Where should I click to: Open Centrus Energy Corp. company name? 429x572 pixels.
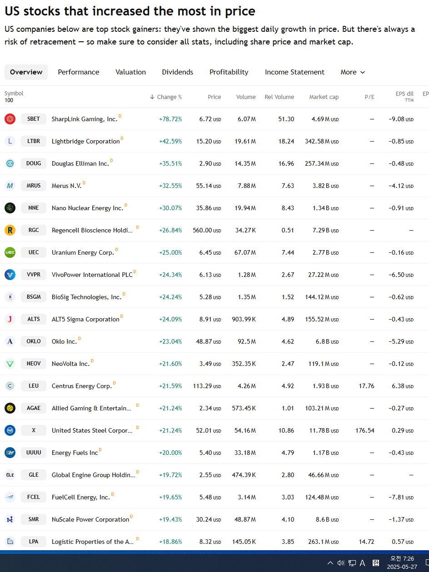(x=82, y=386)
